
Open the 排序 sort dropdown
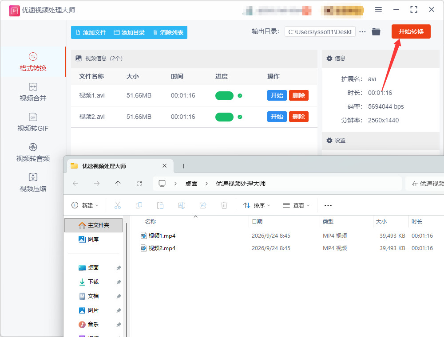(x=257, y=205)
